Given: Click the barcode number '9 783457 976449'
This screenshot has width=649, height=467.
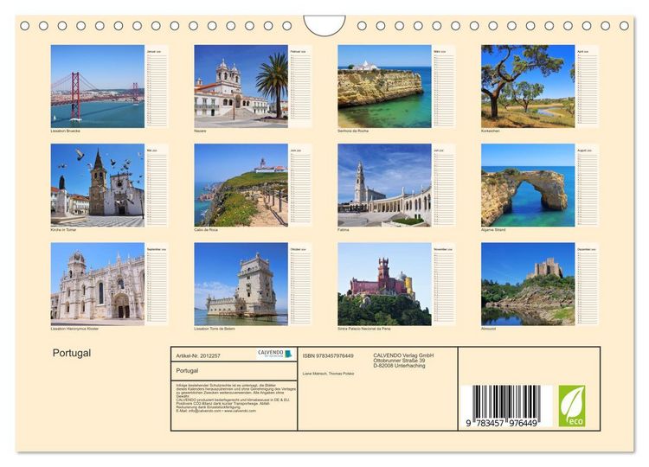Looking at the screenshot, I should tap(502, 423).
